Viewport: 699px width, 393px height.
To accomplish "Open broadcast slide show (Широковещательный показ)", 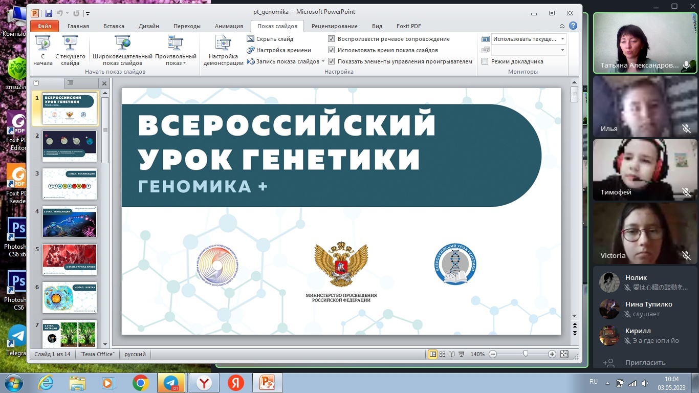I will pyautogui.click(x=122, y=51).
